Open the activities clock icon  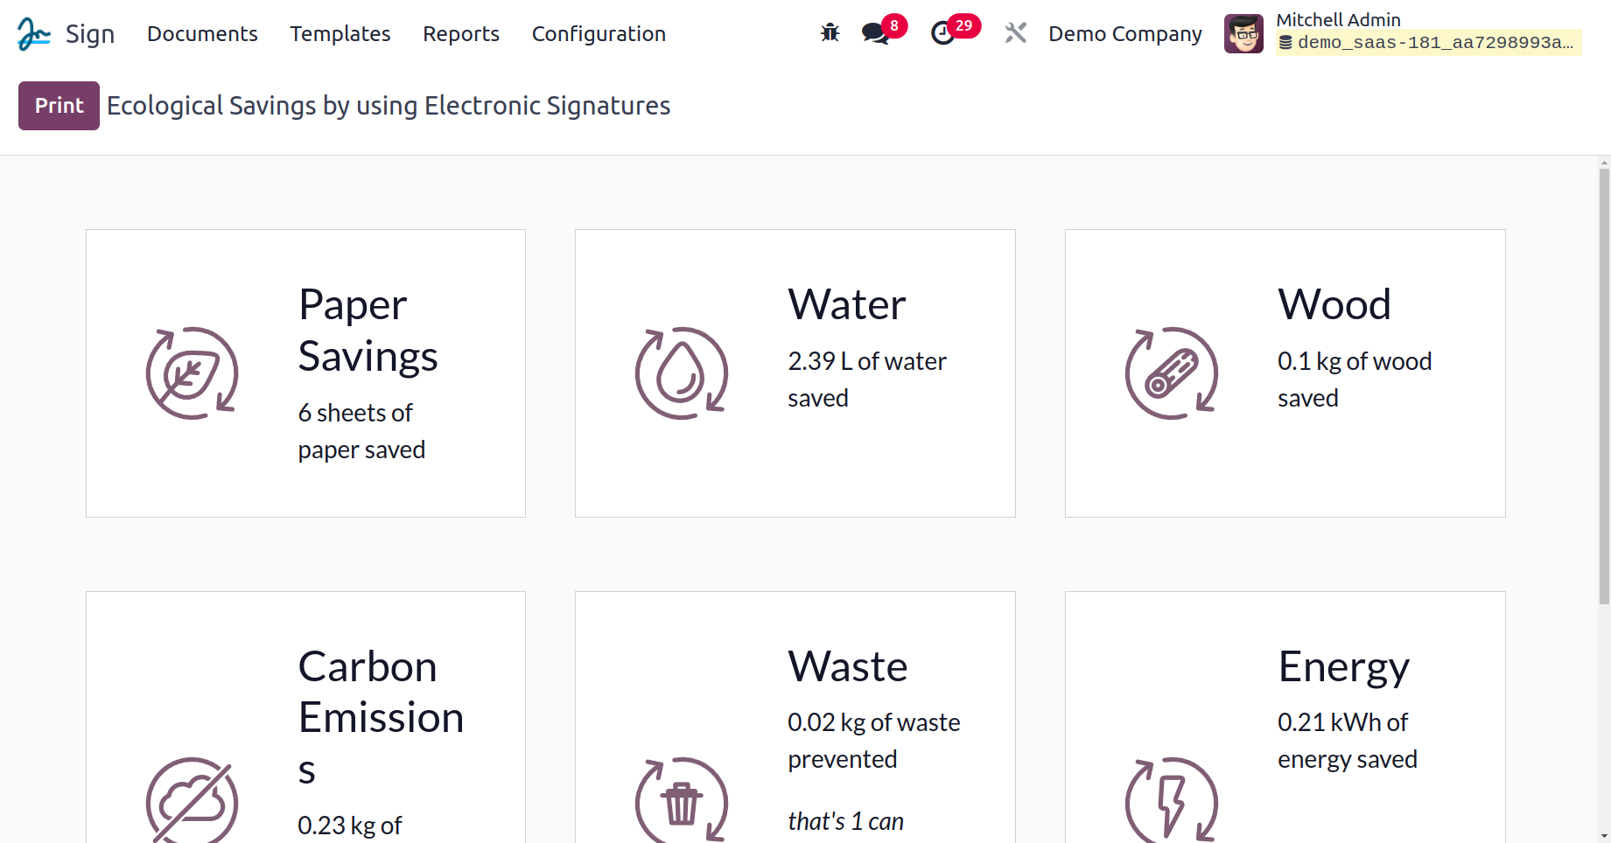pos(942,33)
